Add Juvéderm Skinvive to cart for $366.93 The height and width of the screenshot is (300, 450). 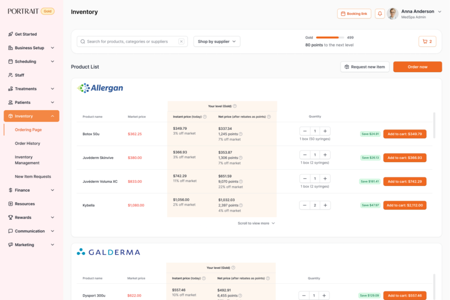pos(404,158)
